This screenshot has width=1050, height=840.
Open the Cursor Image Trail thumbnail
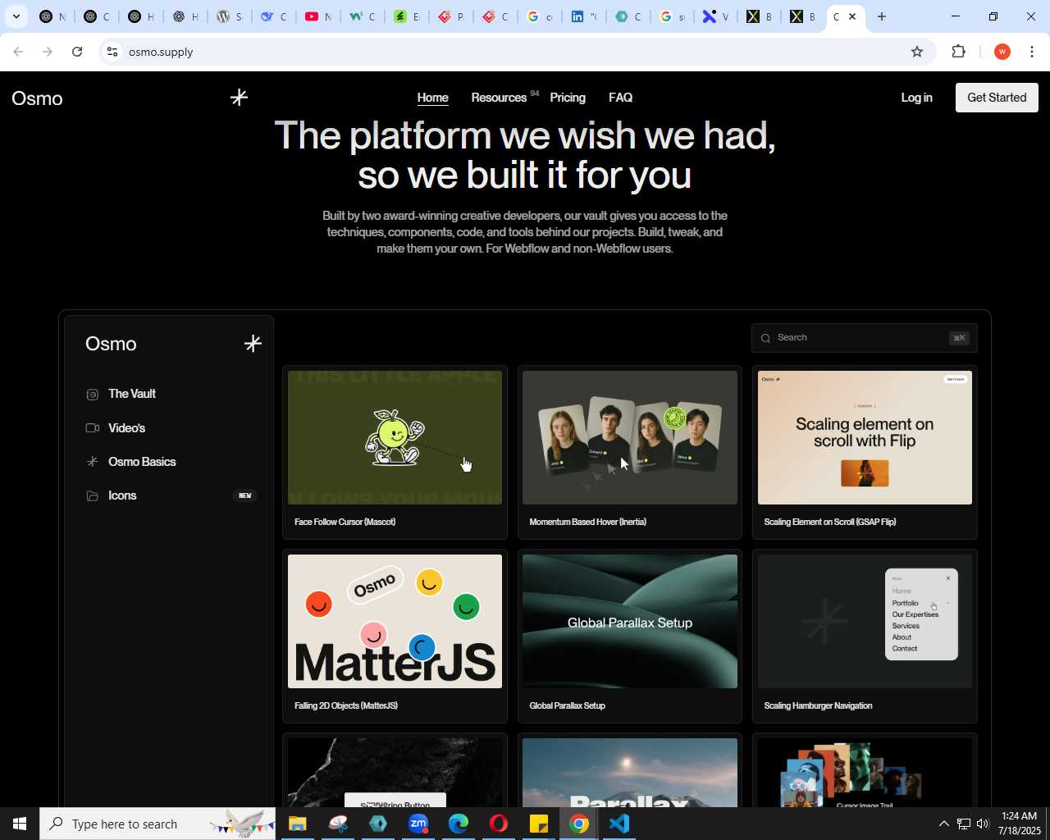point(865,773)
